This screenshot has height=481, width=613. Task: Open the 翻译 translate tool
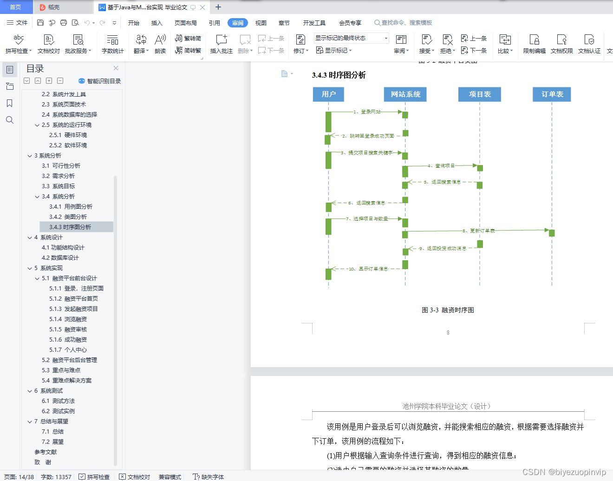(x=141, y=44)
